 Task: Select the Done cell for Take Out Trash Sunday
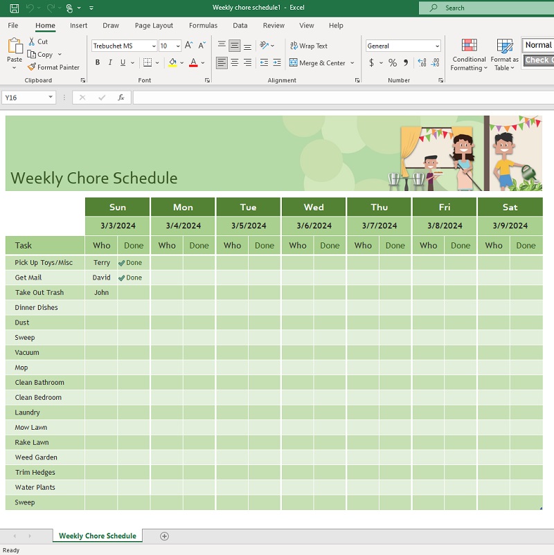tap(134, 293)
